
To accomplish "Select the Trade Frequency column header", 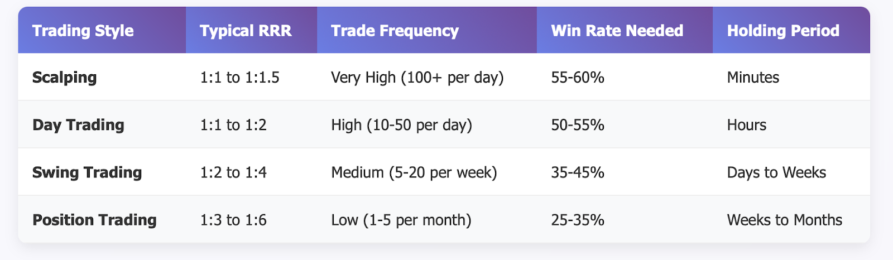I will [395, 31].
